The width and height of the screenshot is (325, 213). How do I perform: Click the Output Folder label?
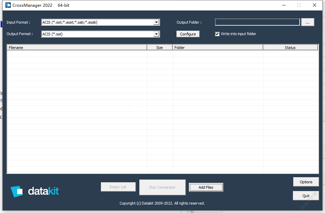pos(189,22)
